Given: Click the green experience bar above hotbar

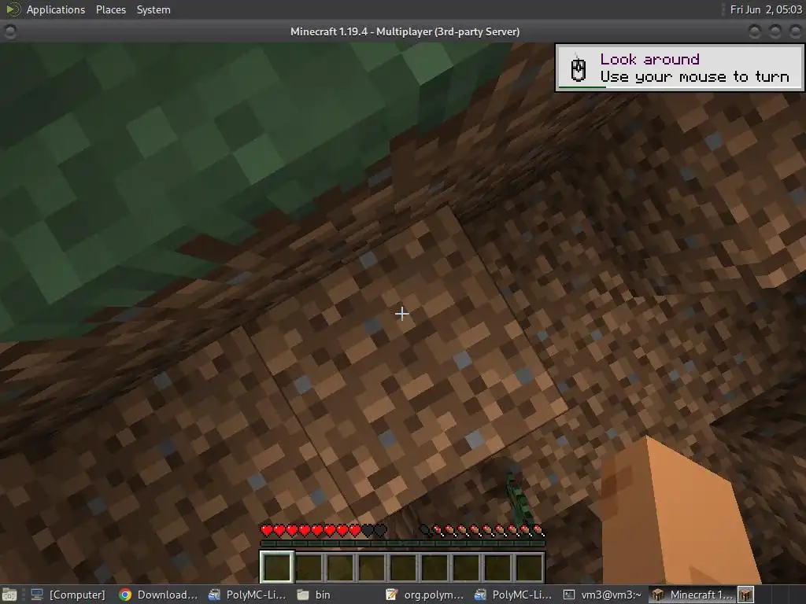Looking at the screenshot, I should coord(402,543).
